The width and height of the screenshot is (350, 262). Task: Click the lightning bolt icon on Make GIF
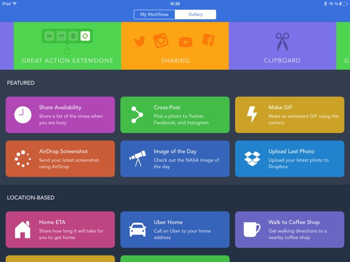252,115
